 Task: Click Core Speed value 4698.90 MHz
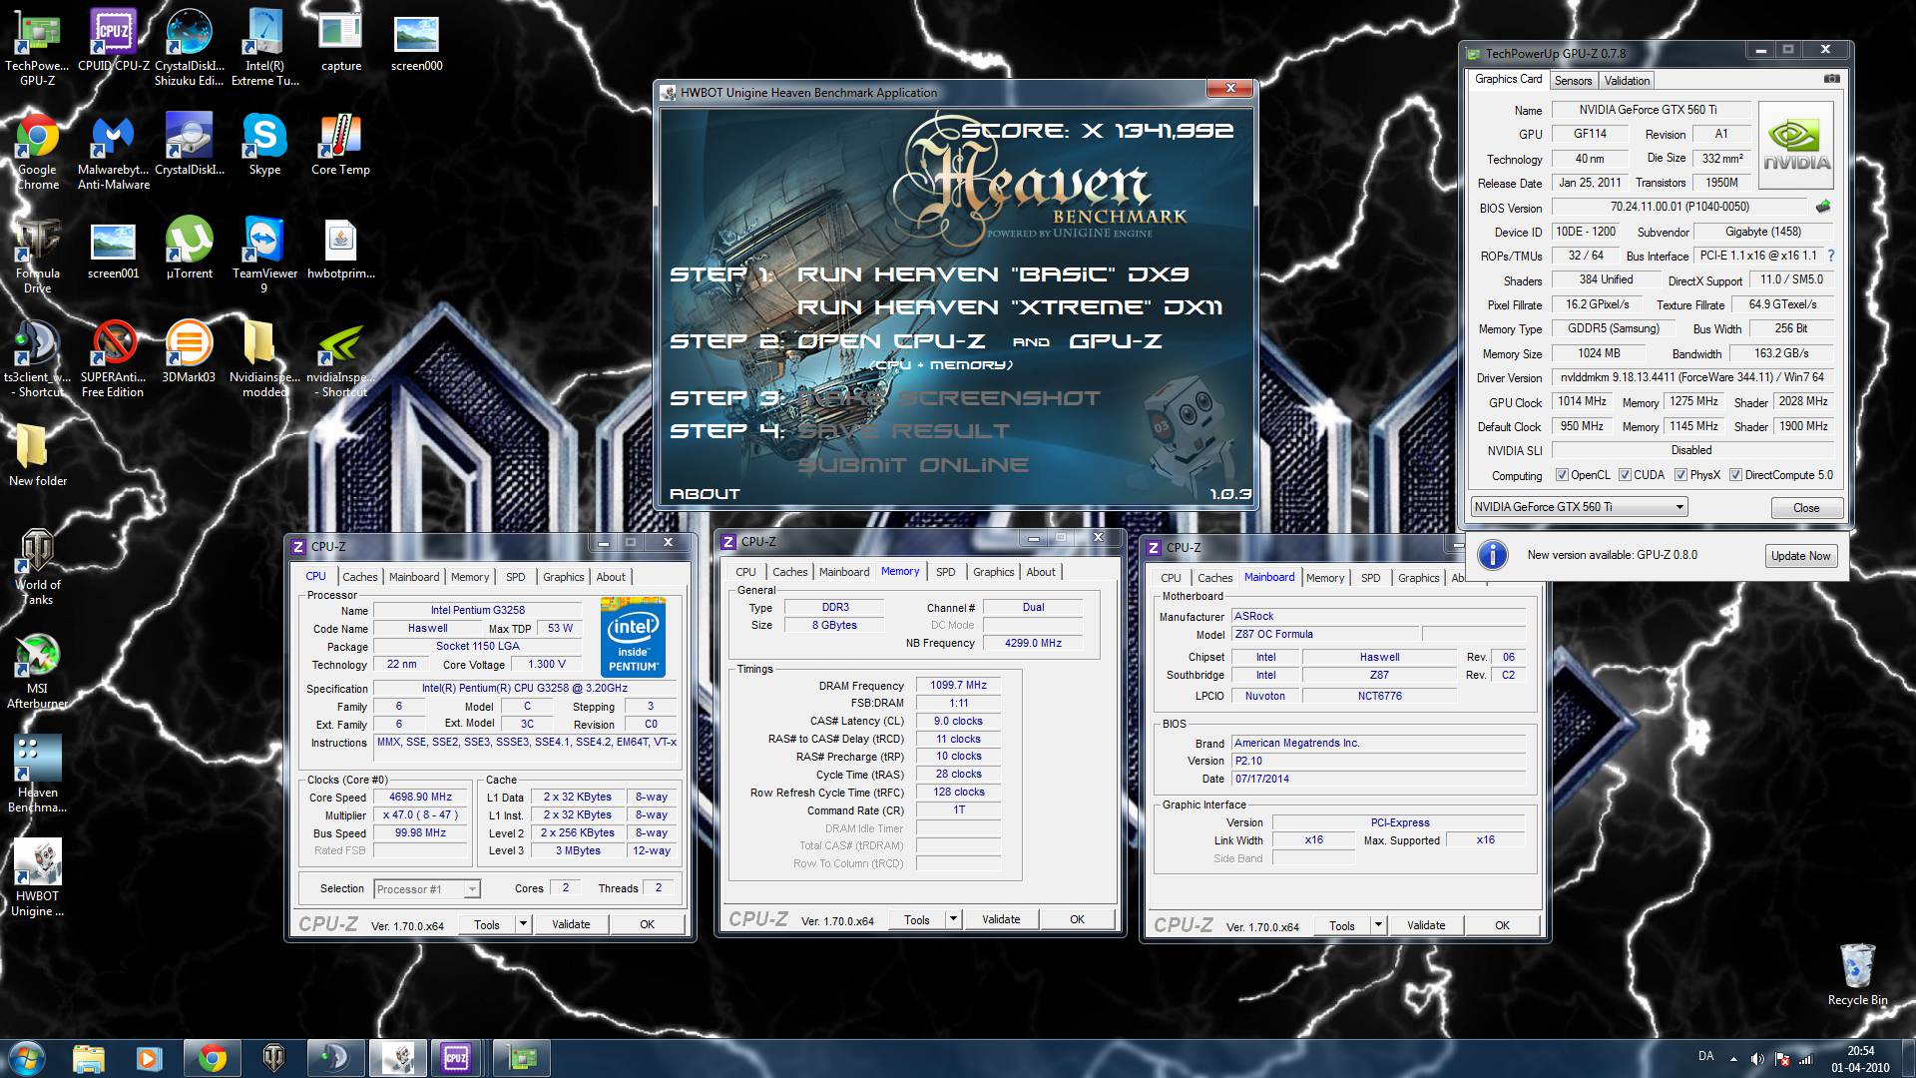click(420, 797)
